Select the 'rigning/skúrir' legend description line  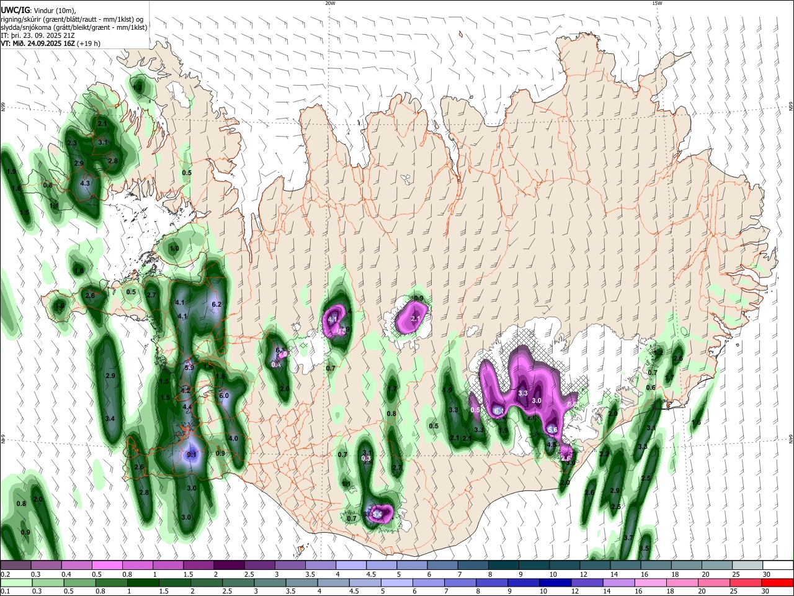73,19
